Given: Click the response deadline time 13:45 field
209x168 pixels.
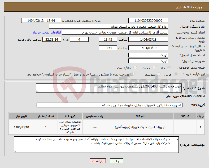Looking at the screenshot, I should tap(108, 40).
